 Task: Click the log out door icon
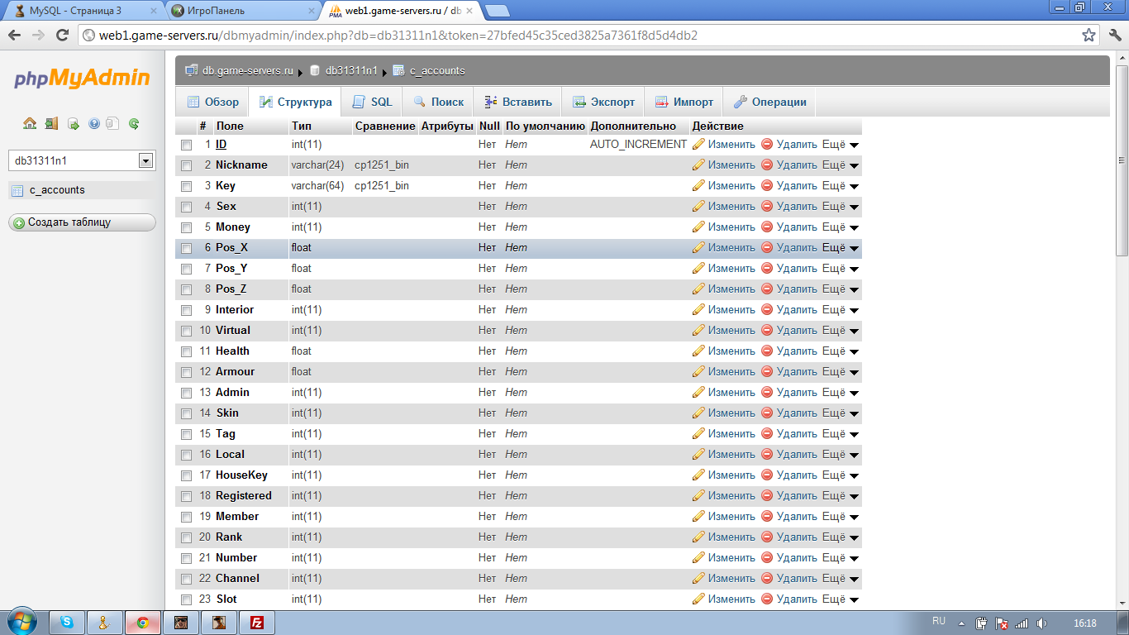(51, 124)
